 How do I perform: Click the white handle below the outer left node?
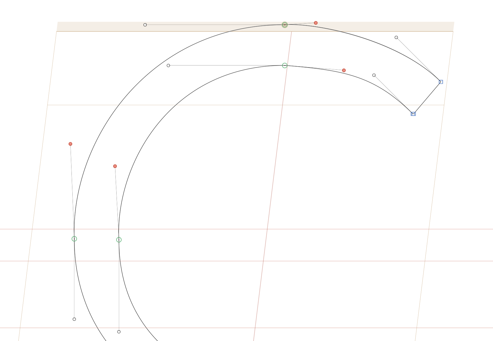[x=74, y=319]
